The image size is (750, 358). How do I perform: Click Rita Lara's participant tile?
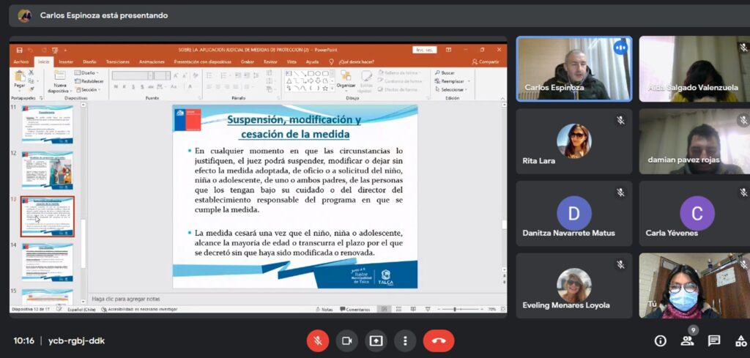pyautogui.click(x=573, y=141)
